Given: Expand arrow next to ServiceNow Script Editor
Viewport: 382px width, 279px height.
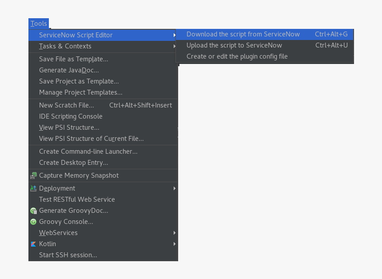Looking at the screenshot, I should (175, 35).
